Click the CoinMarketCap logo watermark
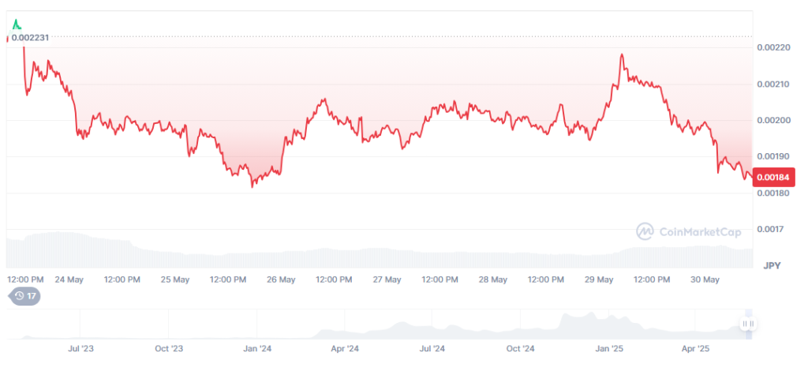The image size is (808, 368). click(x=689, y=231)
